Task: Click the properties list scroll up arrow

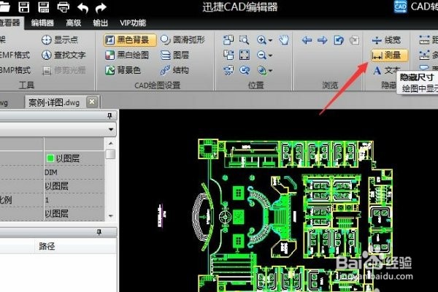Action: pos(111,143)
